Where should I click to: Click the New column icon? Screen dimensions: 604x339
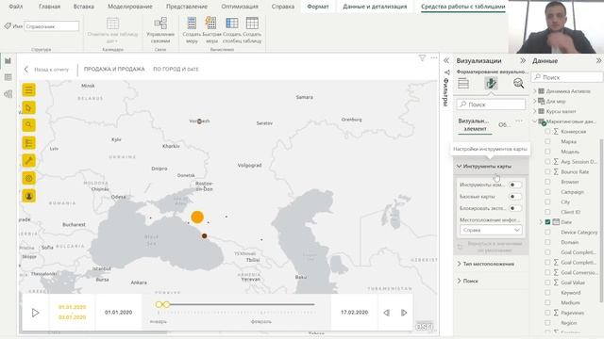coord(232,23)
